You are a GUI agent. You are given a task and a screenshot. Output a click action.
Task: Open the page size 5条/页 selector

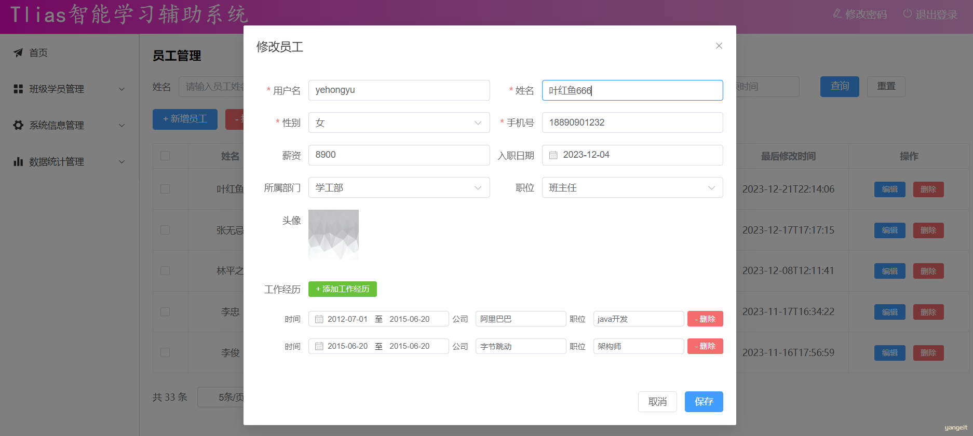221,397
